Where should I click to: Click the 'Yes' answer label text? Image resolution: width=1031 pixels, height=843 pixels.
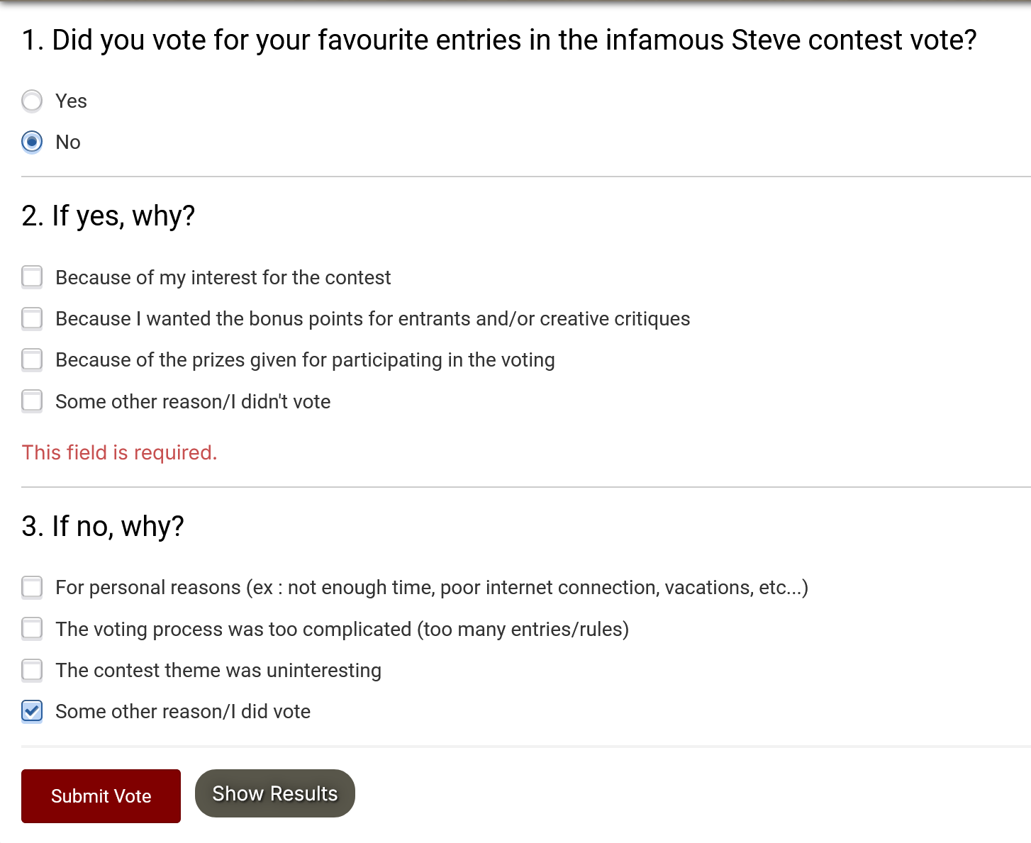point(71,101)
